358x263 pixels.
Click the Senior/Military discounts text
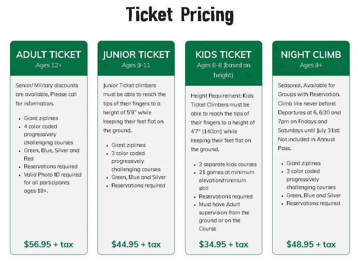coord(47,94)
